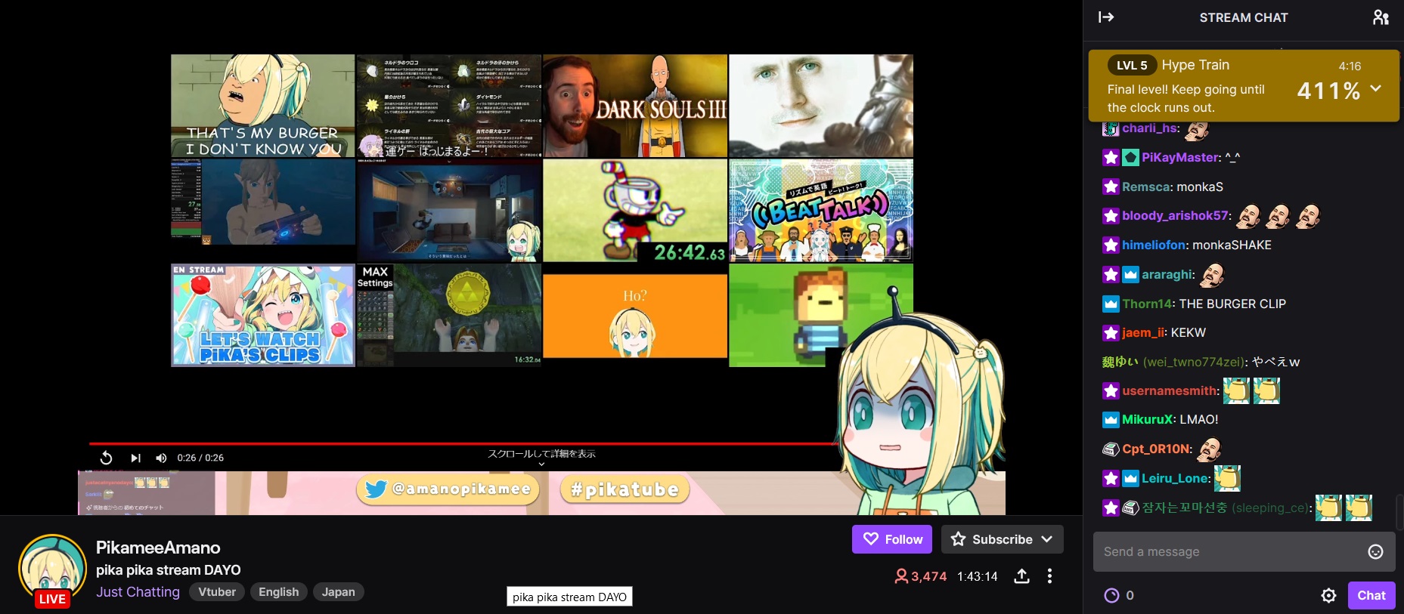Replay the embedded video

(106, 458)
